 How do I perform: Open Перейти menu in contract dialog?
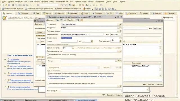[x=71, y=20]
